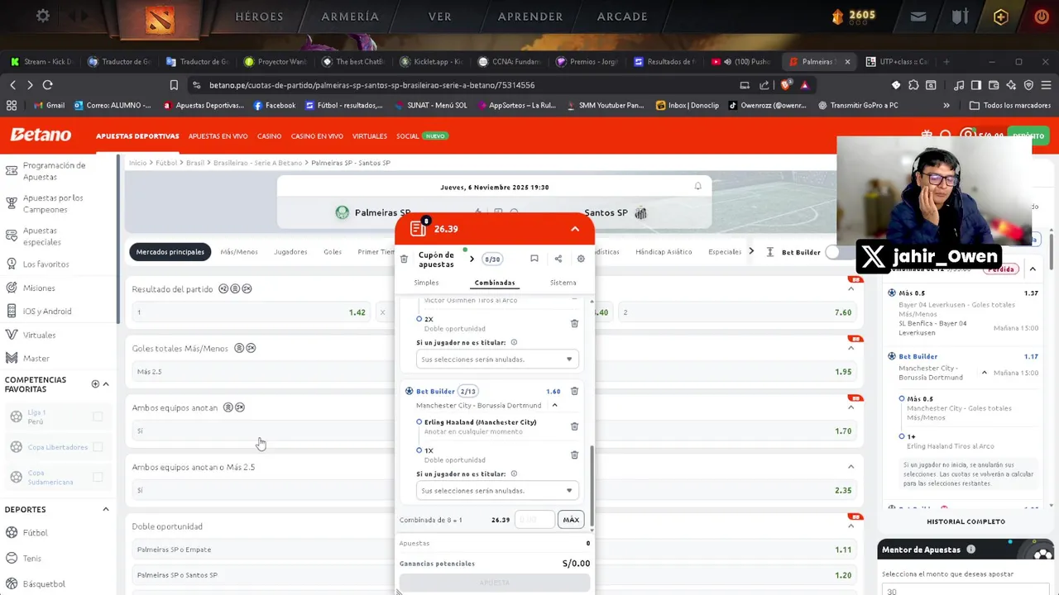Collapse the bet slip with the header chevron
The width and height of the screenshot is (1059, 595).
(x=575, y=229)
